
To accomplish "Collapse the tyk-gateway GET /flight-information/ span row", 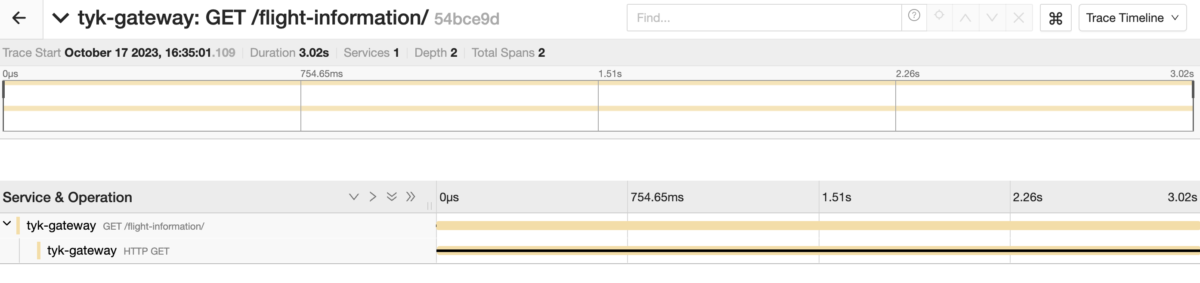I will coord(7,224).
